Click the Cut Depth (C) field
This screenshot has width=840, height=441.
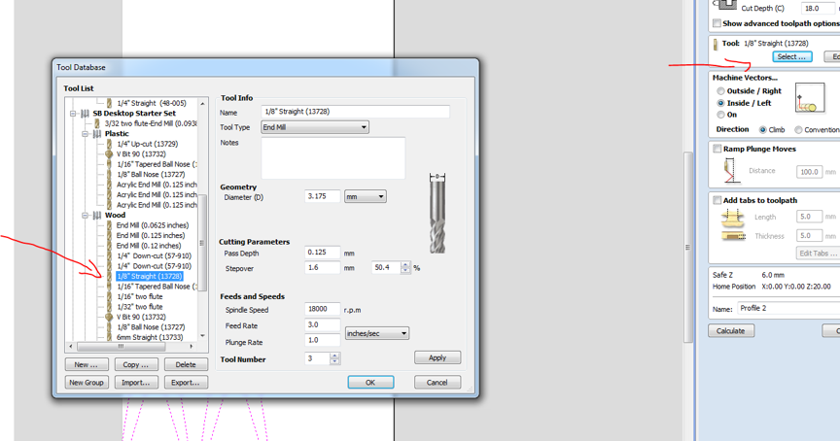point(817,8)
